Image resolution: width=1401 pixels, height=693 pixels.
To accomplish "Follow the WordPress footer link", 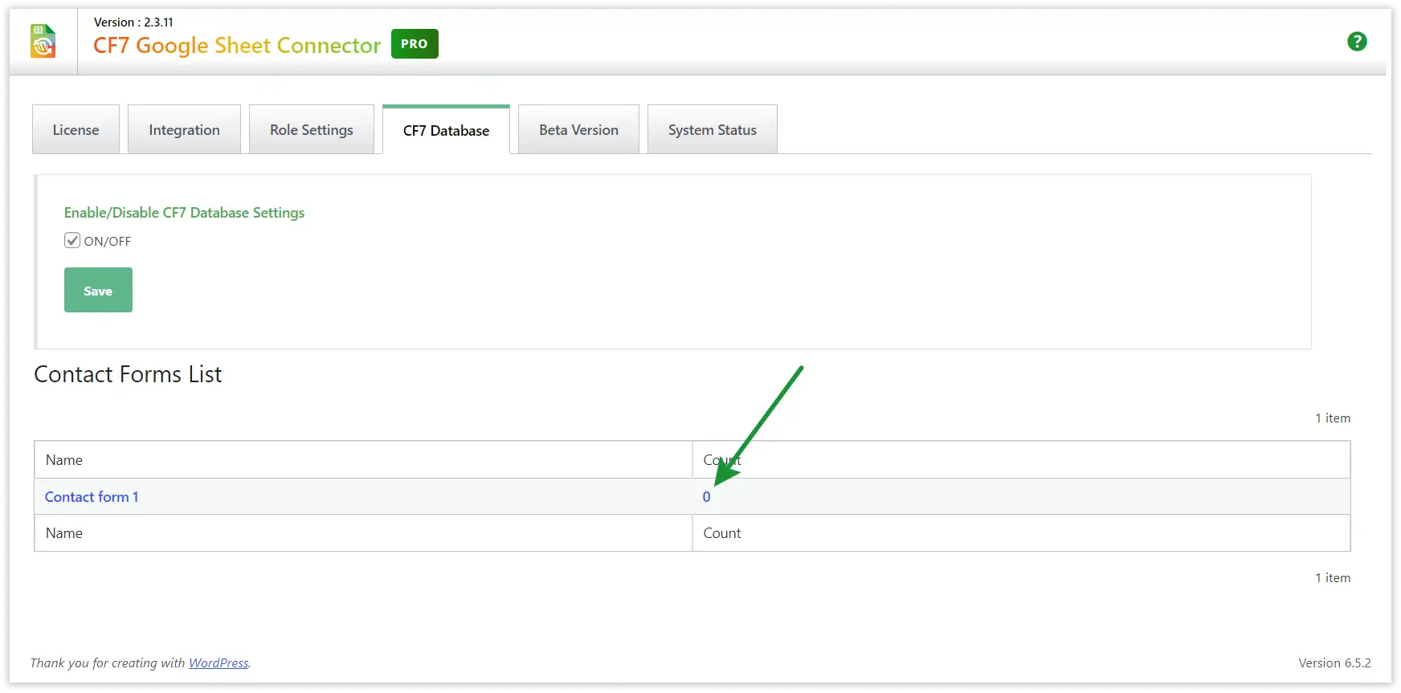I will [219, 663].
